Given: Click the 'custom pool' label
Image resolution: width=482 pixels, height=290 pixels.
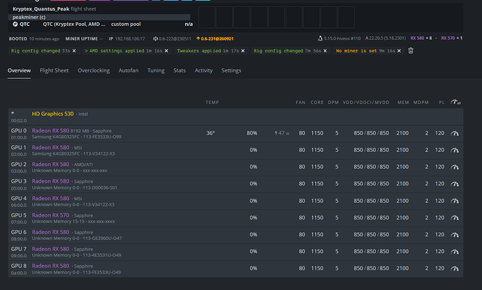Looking at the screenshot, I should pos(126,24).
